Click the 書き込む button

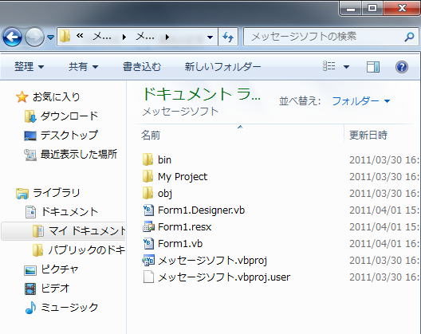click(x=142, y=67)
